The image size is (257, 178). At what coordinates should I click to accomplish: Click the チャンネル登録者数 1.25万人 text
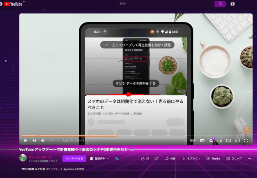click(43, 161)
